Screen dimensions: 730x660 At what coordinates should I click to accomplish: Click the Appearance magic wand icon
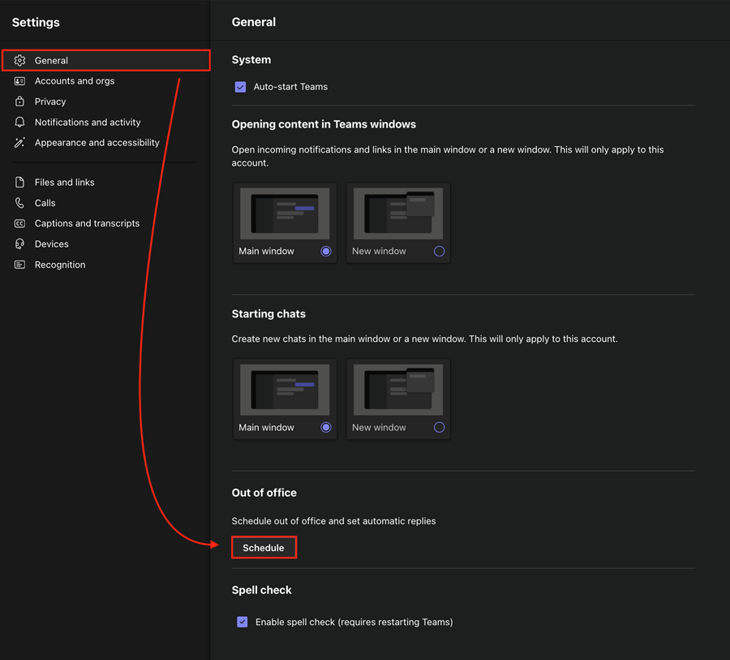pos(19,143)
